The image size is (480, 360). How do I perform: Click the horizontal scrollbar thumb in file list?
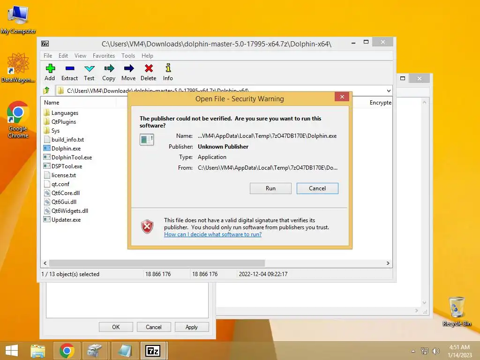[x=157, y=263]
